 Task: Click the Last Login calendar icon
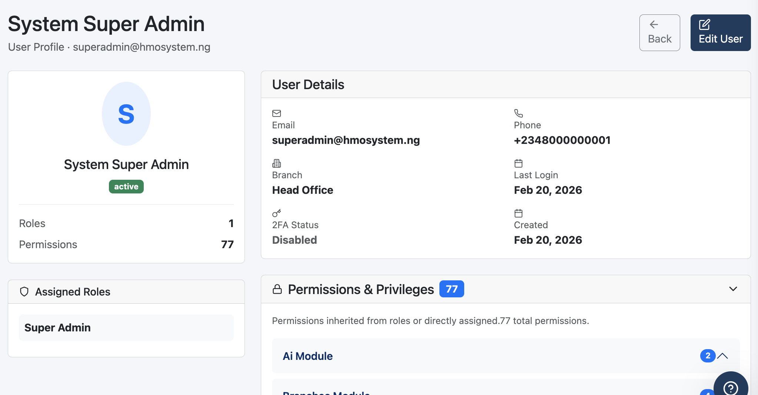tap(519, 163)
